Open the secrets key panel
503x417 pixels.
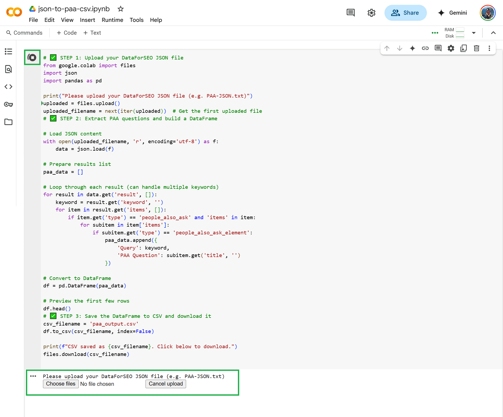(9, 104)
